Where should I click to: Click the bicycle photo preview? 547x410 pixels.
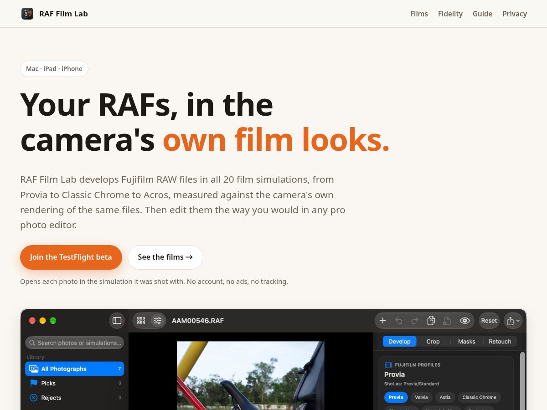pos(251,375)
